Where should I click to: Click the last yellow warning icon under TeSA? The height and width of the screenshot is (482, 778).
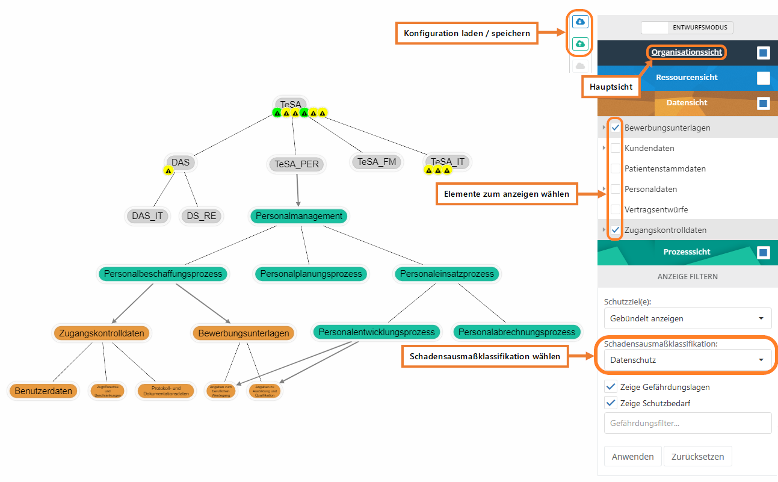[x=323, y=113]
